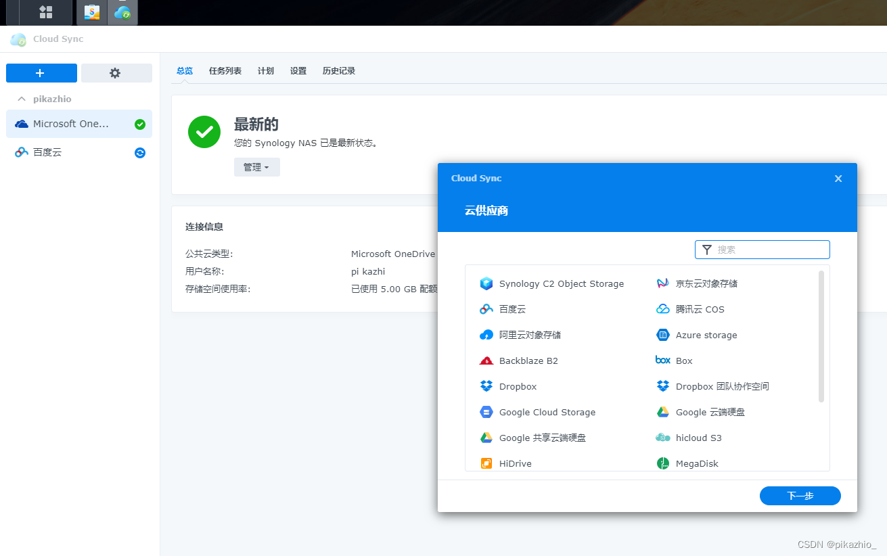Choose the Google 云端硬盘 icon
887x556 pixels.
[x=663, y=412]
